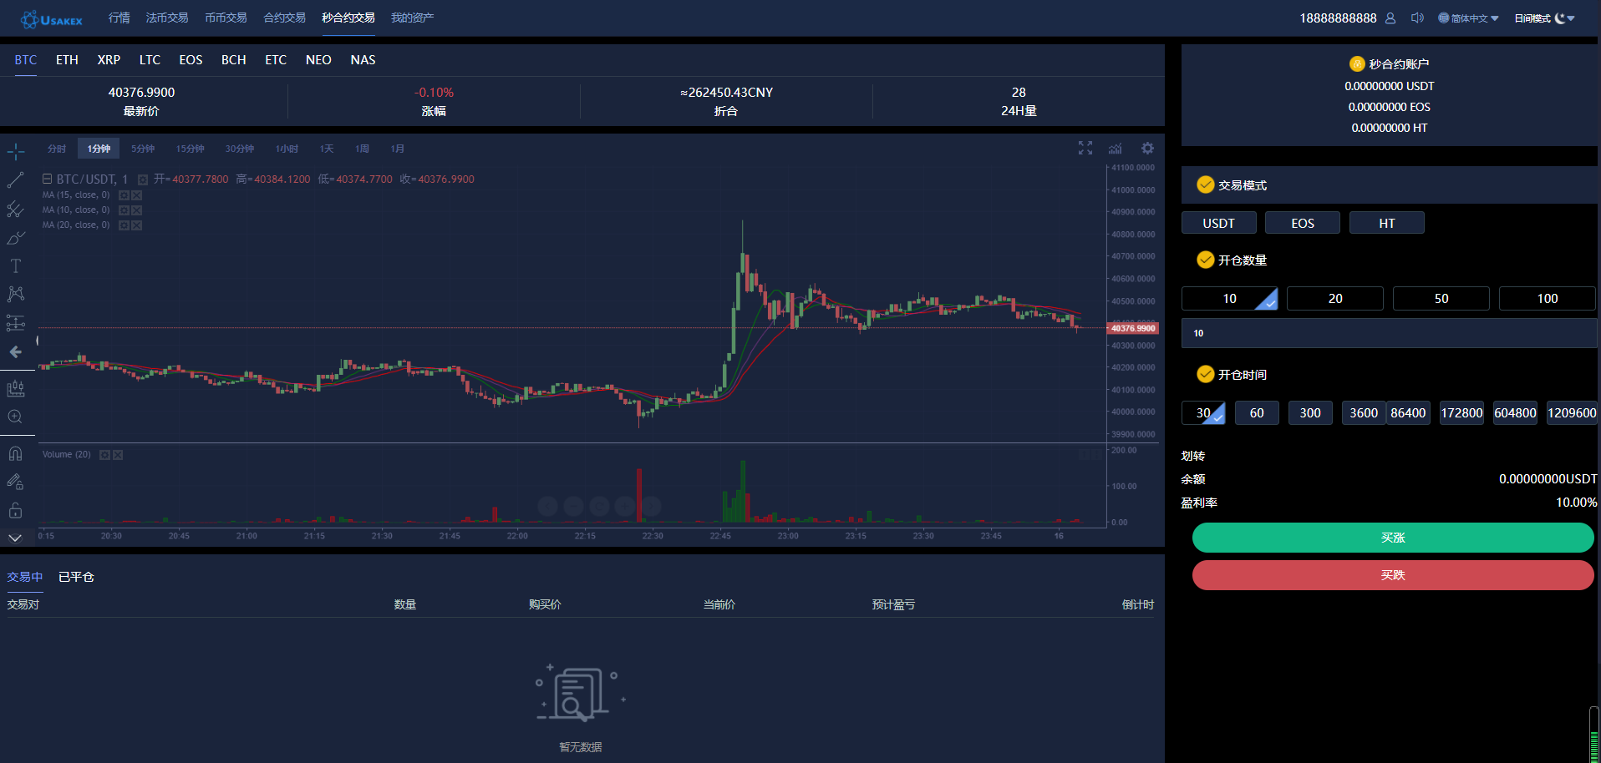The height and width of the screenshot is (763, 1601).
Task: Open chart fullscreen mode
Action: (x=1085, y=148)
